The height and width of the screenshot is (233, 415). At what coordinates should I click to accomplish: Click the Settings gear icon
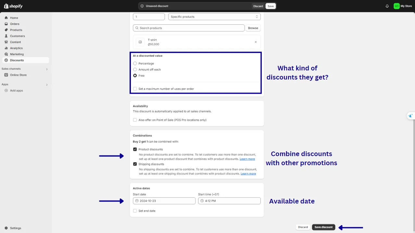click(x=6, y=228)
